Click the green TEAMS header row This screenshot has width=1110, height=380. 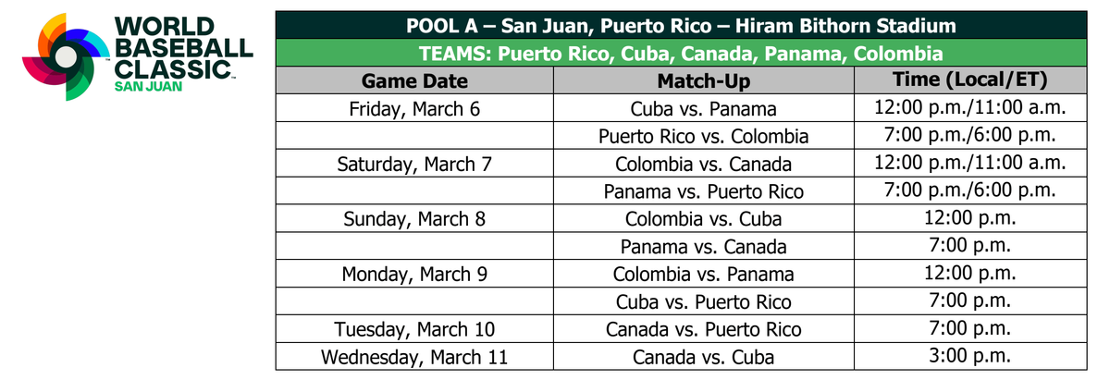point(680,53)
